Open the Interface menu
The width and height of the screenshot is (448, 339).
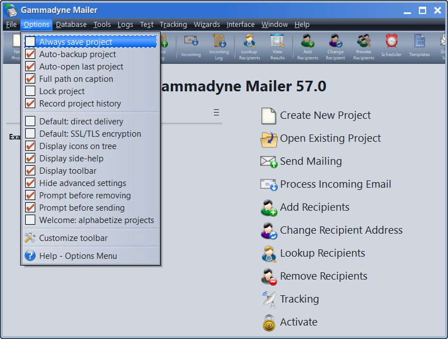[240, 24]
